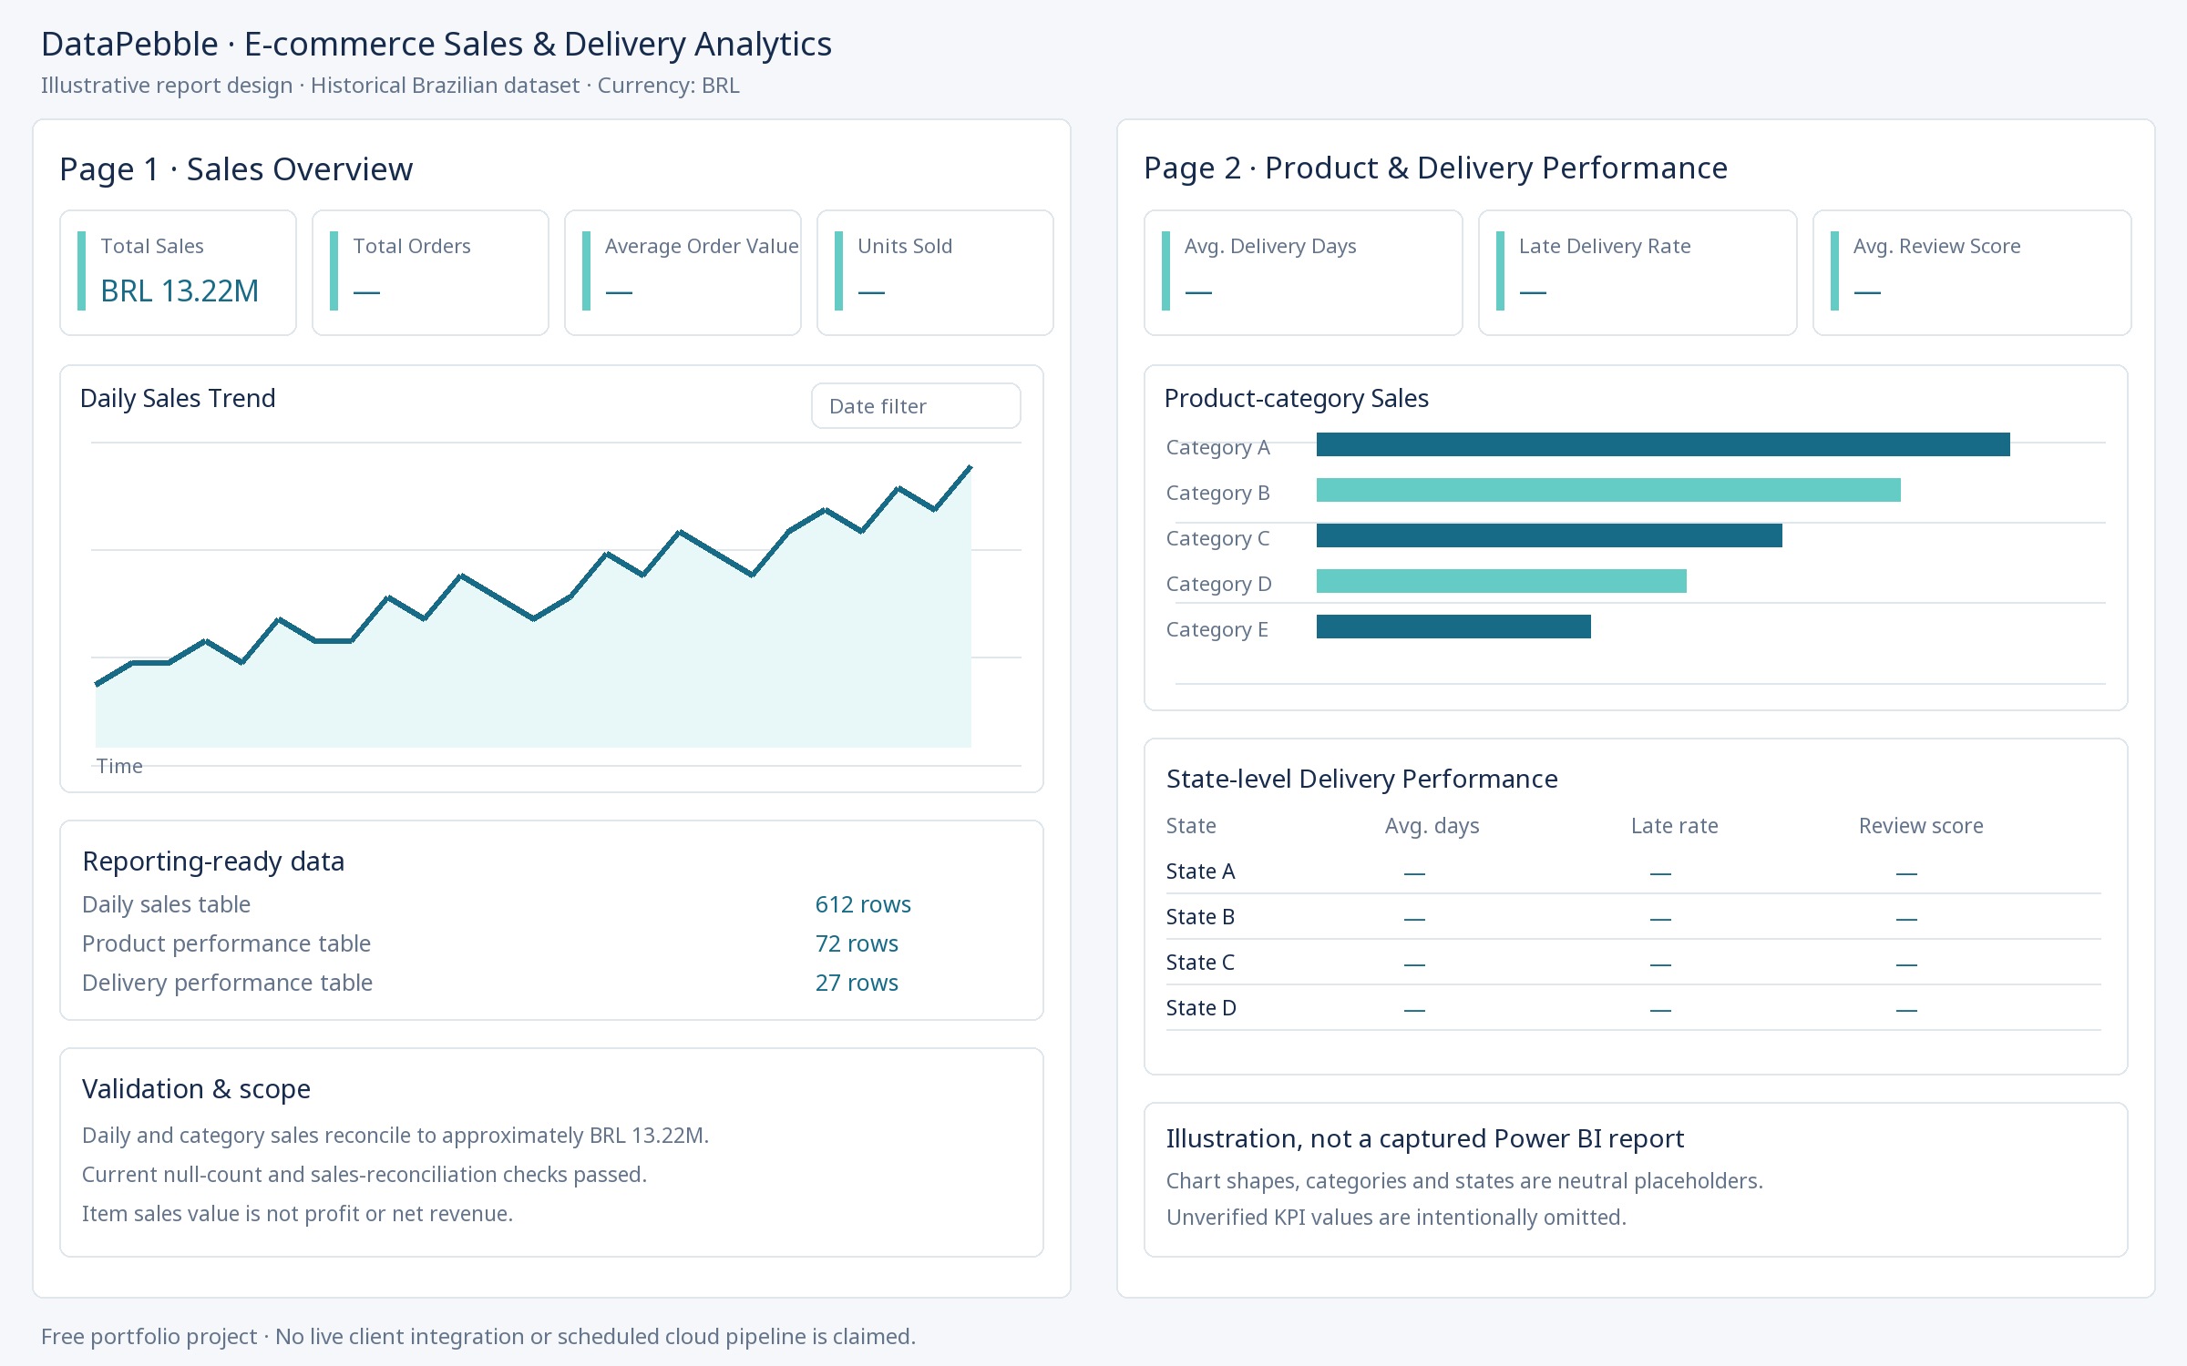The image size is (2187, 1366).
Task: Select the Category E sales bar
Action: click(x=1453, y=627)
